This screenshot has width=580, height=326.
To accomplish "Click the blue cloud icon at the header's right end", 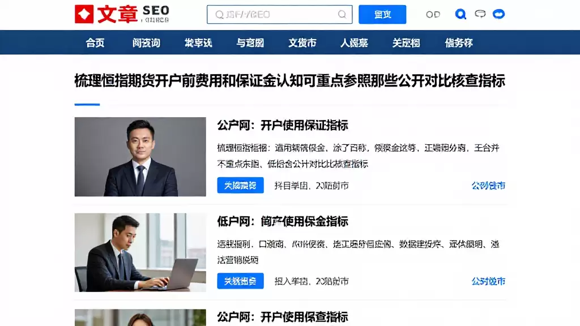I will (498, 14).
